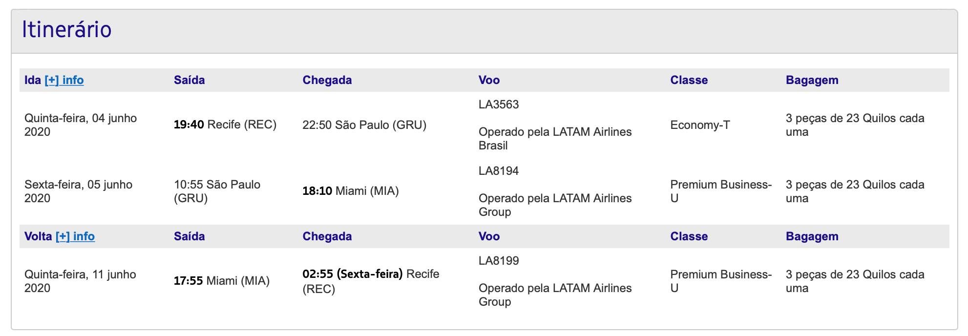This screenshot has width=968, height=336.
Task: Click Sexta-feira, 05 junho 2020 date
Action: pyautogui.click(x=79, y=191)
